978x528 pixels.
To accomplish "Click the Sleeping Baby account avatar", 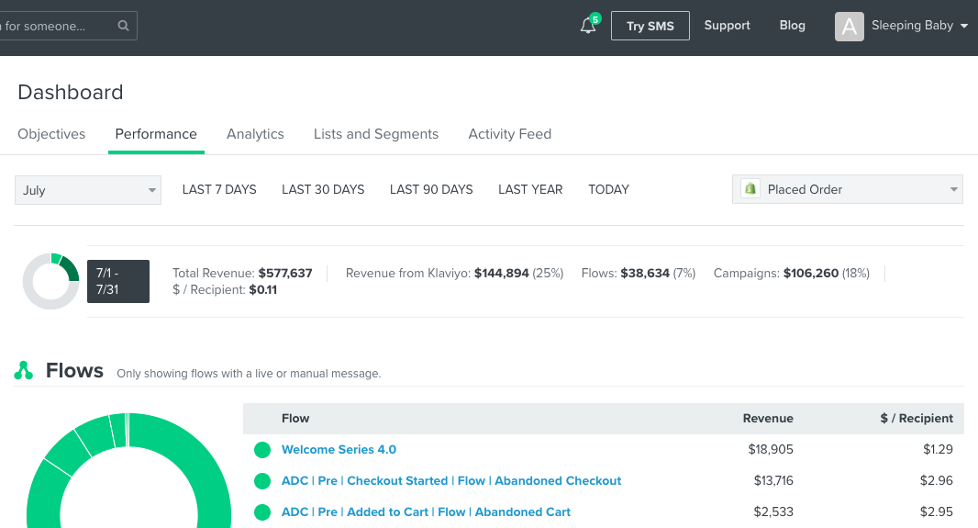I will 849,27.
